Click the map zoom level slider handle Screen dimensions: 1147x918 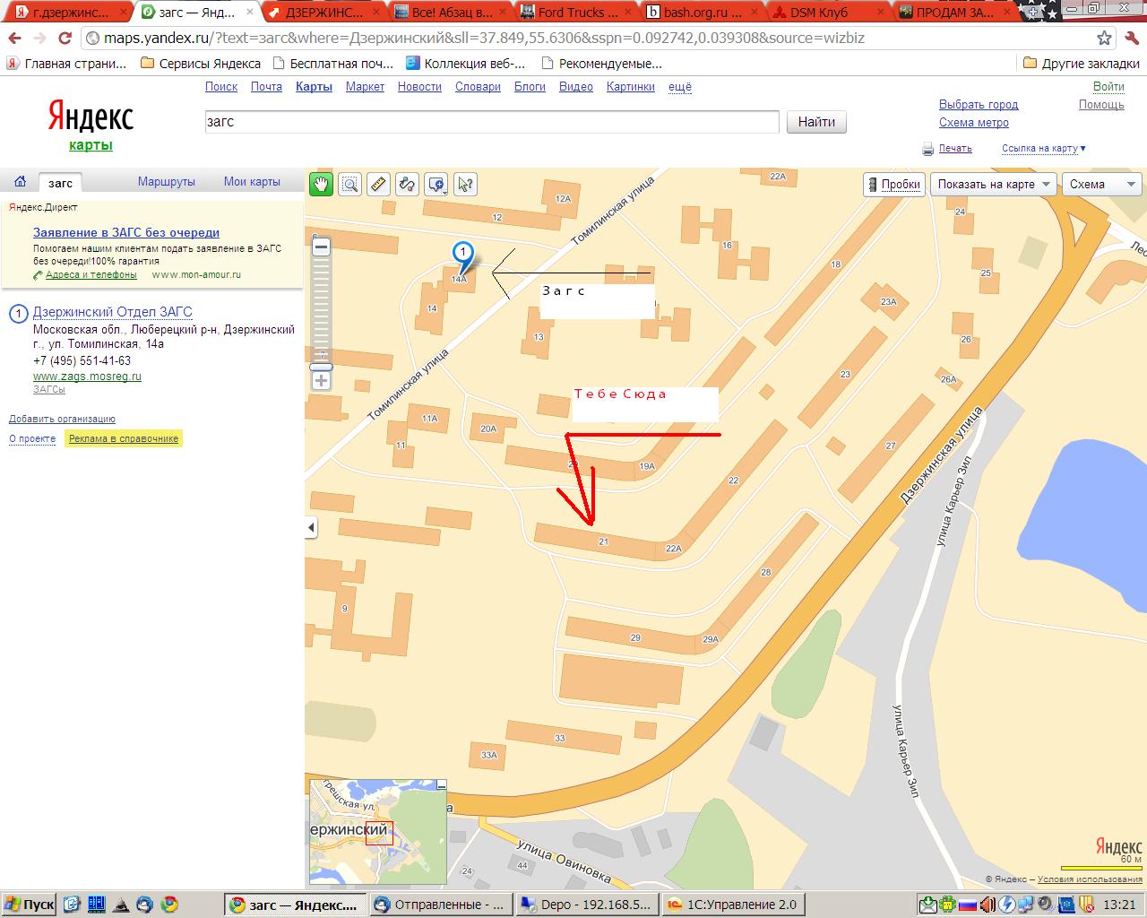[322, 367]
